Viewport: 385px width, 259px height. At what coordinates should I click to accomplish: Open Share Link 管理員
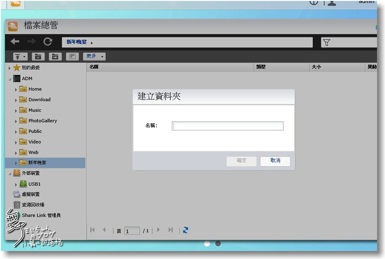click(41, 215)
